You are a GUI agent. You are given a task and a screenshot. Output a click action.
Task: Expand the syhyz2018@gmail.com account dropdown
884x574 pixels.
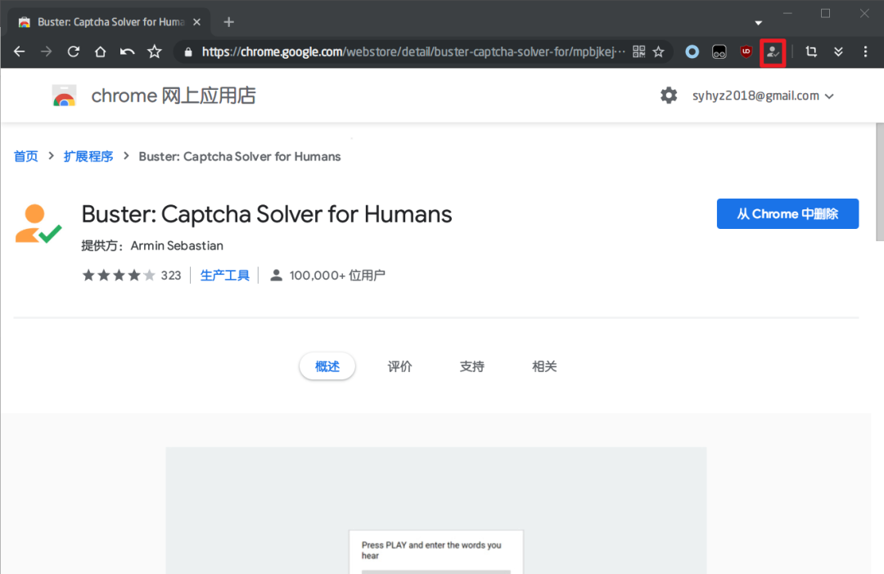tap(763, 96)
